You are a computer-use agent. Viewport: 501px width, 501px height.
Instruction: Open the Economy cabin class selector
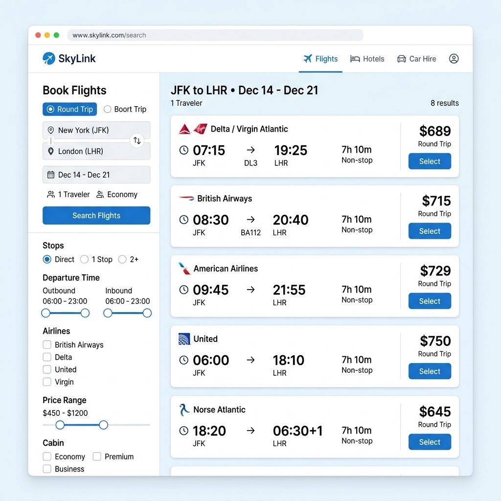pos(117,194)
